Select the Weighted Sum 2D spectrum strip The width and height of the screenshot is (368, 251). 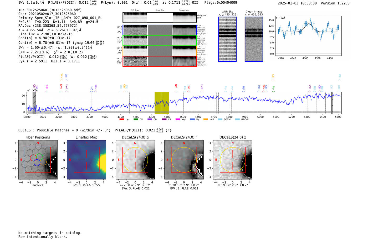[x=160, y=17]
